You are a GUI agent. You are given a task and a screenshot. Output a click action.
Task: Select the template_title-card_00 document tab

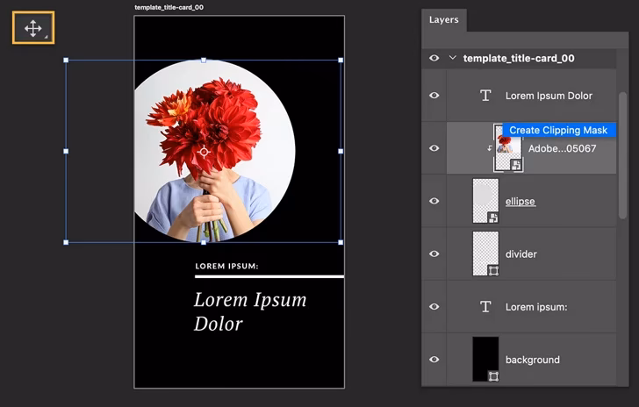[169, 7]
